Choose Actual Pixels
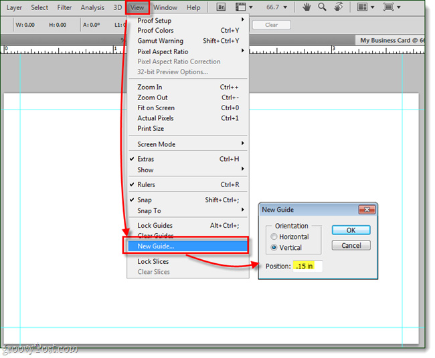Viewport: 435px width, 358px height. click(x=188, y=118)
